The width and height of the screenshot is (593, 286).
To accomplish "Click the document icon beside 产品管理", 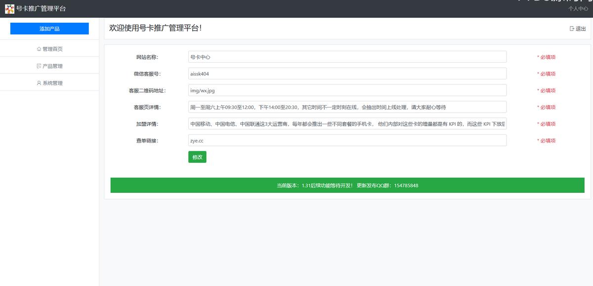I will (x=39, y=66).
